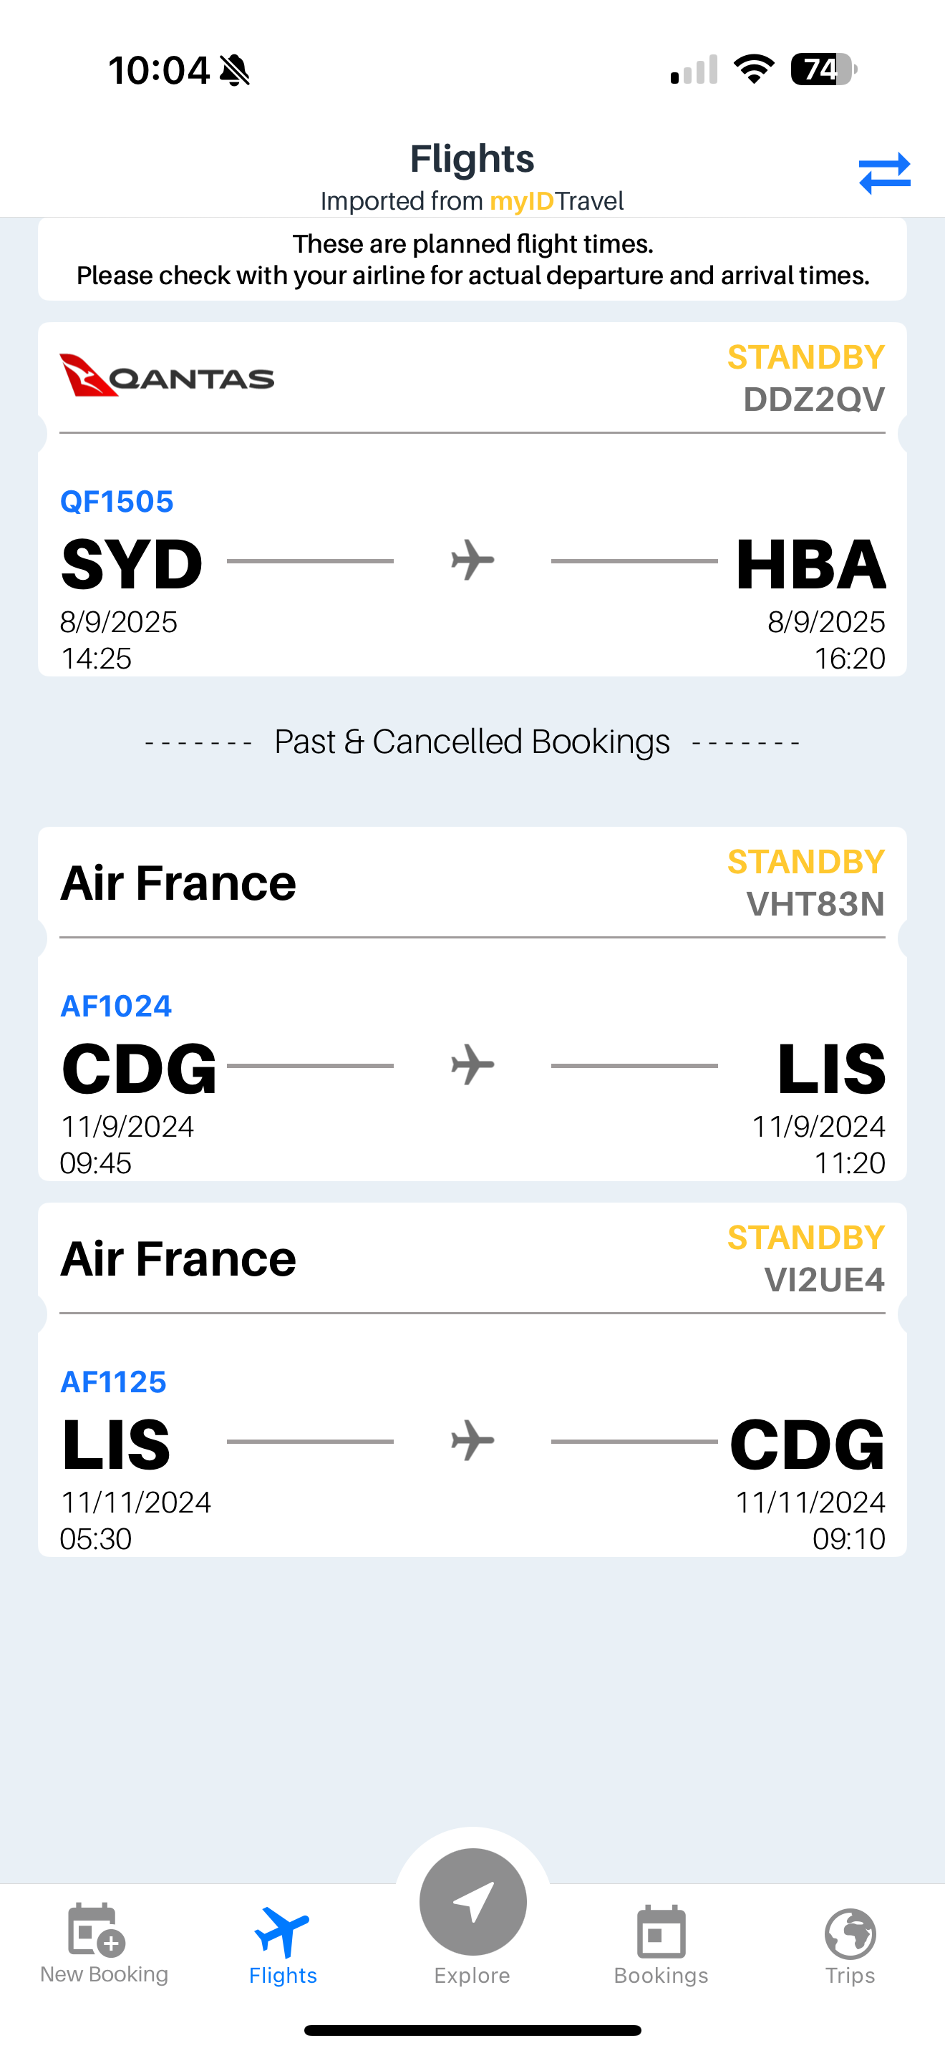The width and height of the screenshot is (945, 2053).
Task: Select flight number AF1024
Action: coord(116,1006)
